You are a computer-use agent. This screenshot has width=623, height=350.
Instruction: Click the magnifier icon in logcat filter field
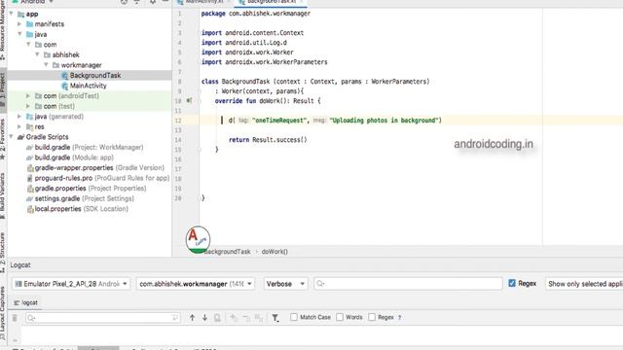[x=320, y=283]
